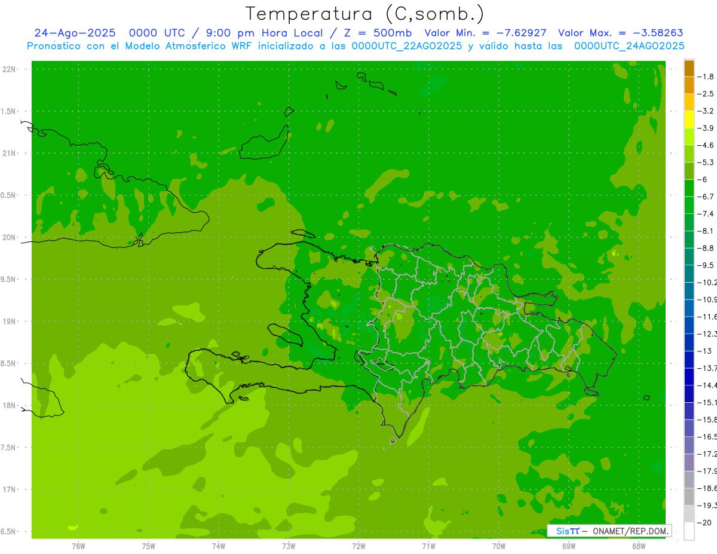Click the "17N" latitude label
This screenshot has width=717, height=554.
10,489
